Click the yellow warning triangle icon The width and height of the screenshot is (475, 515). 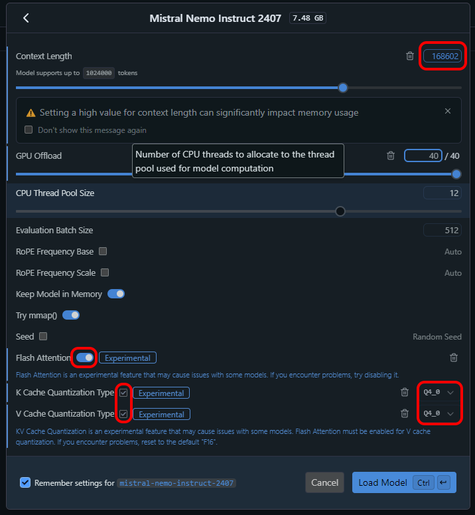click(x=31, y=113)
